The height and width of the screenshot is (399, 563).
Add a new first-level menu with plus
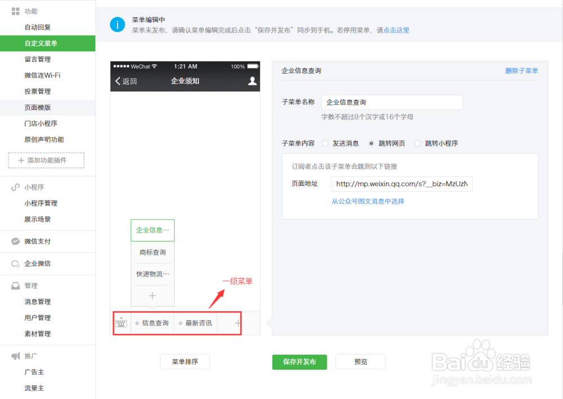click(x=238, y=323)
